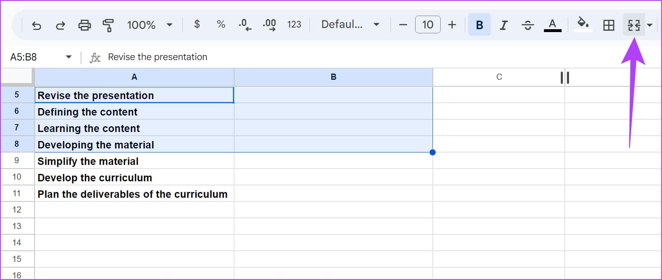
Task: Select row 10 header
Action: pyautogui.click(x=17, y=177)
